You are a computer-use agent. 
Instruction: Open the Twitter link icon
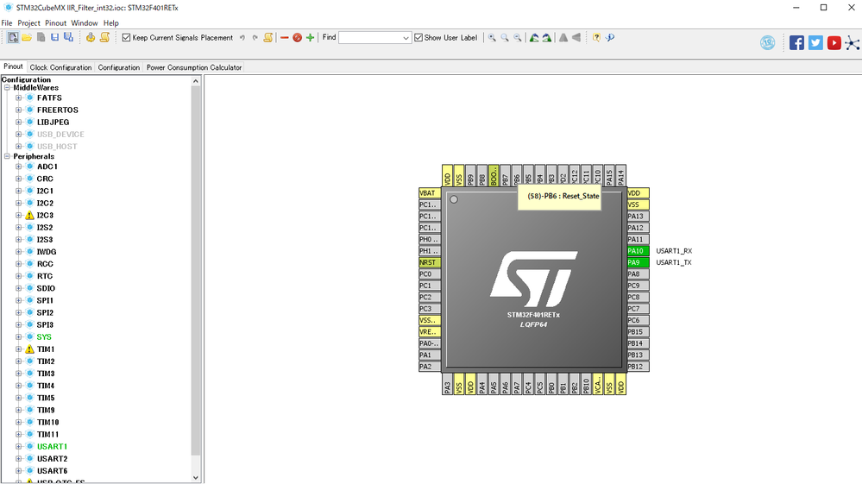815,43
